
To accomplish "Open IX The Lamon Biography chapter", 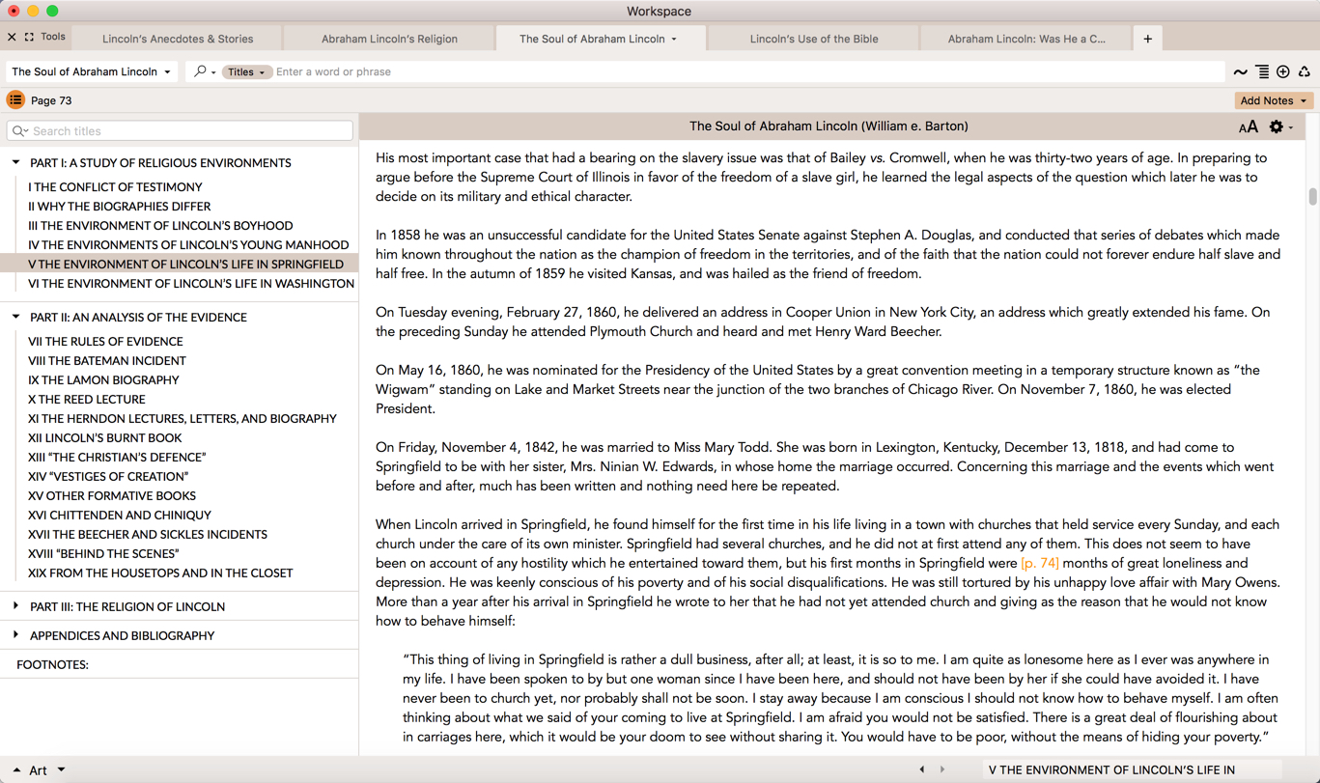I will (103, 380).
